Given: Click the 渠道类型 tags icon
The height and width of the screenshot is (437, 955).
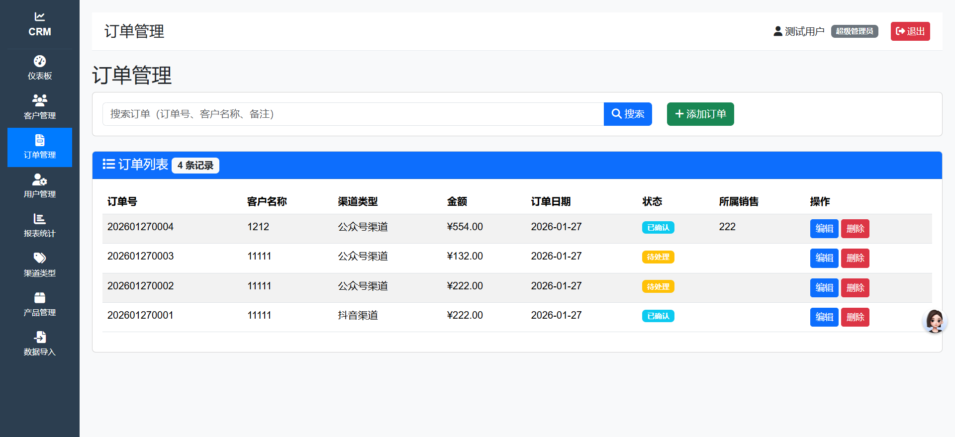Looking at the screenshot, I should 40,259.
